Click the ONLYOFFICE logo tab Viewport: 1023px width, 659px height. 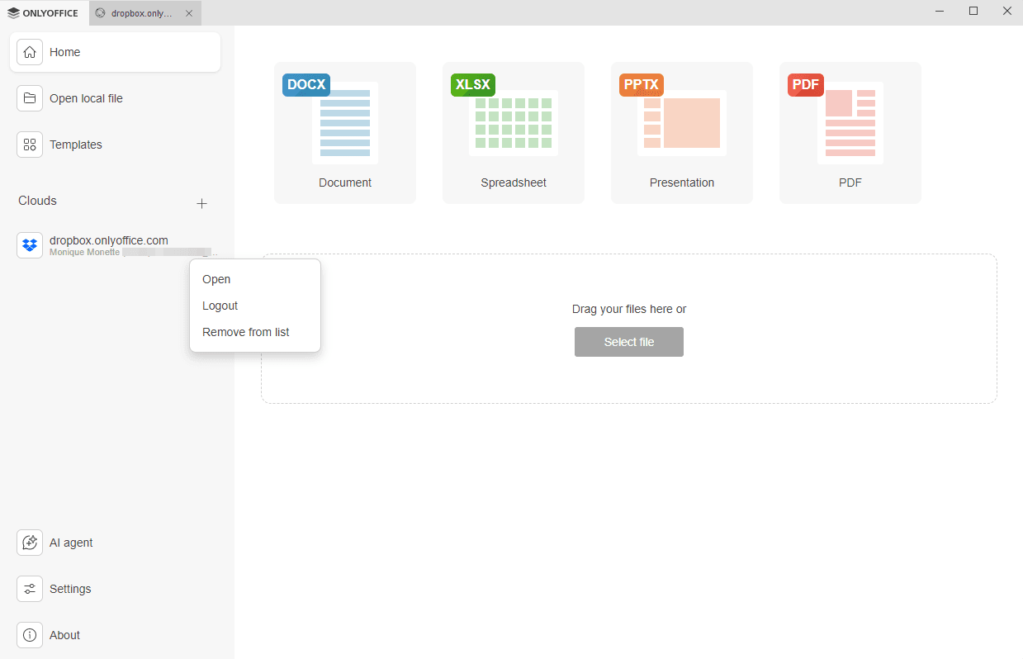tap(43, 13)
